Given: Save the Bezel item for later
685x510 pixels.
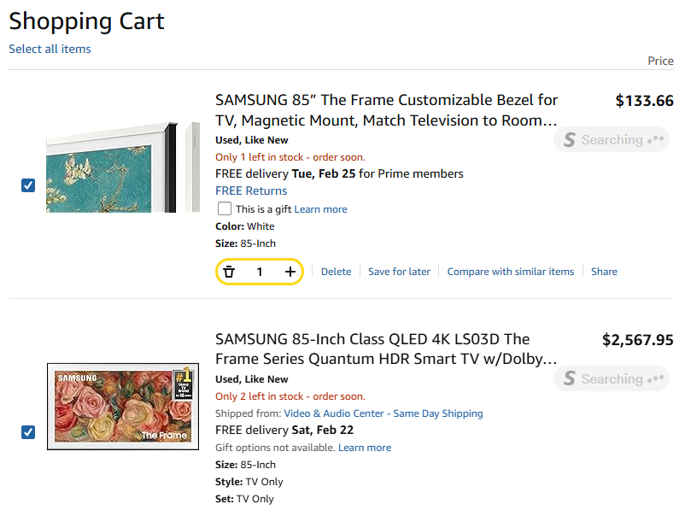Looking at the screenshot, I should point(399,272).
